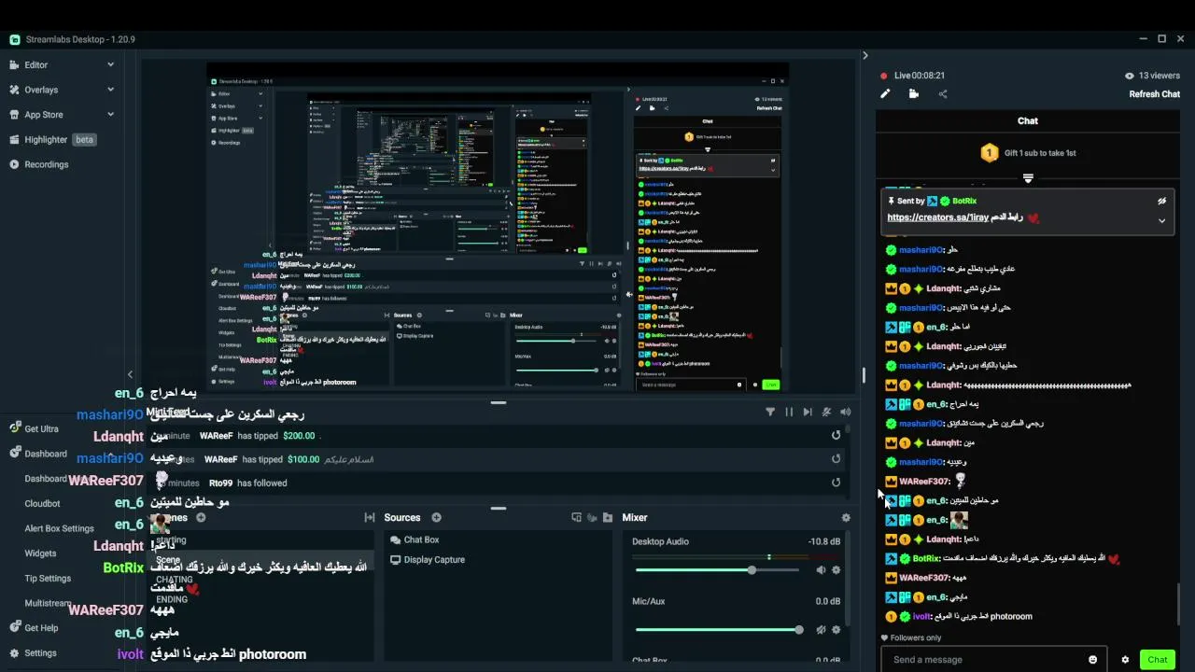Adjust the Desktop Audio volume slider
The image size is (1195, 672).
tap(717, 569)
